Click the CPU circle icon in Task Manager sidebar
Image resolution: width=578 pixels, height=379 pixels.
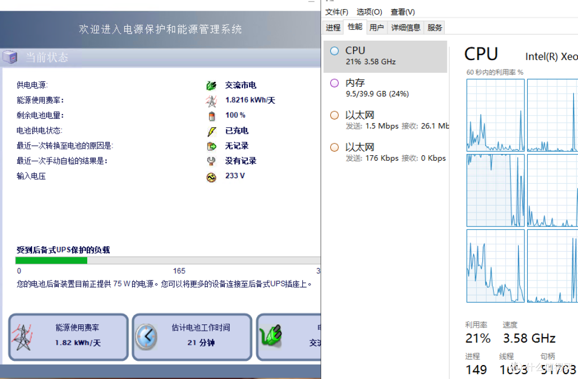(334, 51)
